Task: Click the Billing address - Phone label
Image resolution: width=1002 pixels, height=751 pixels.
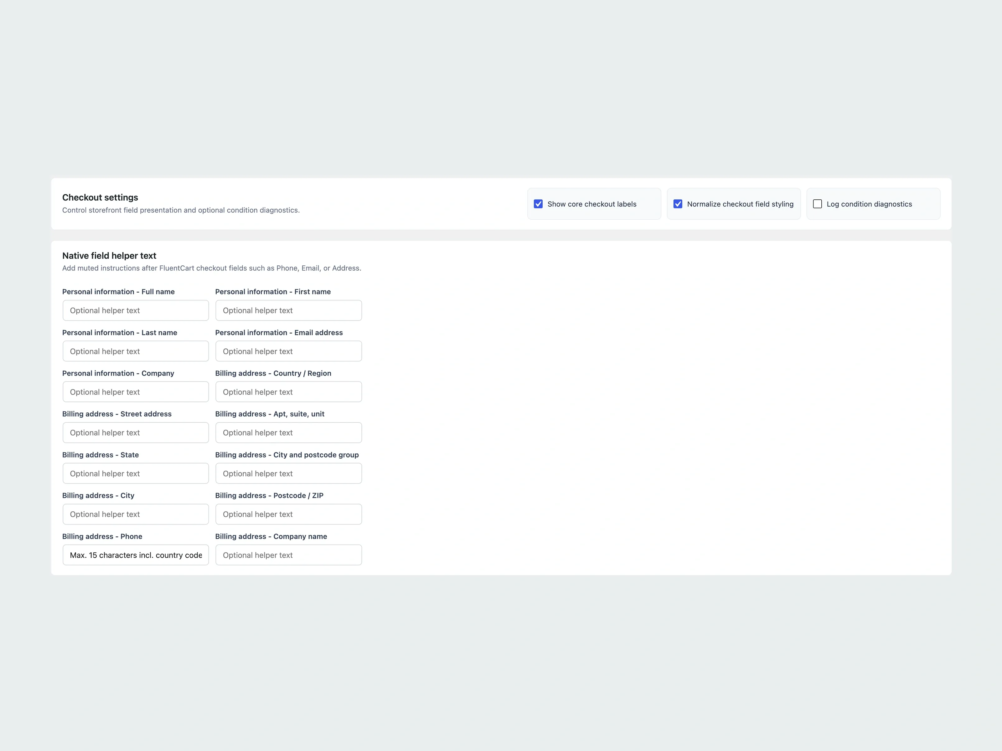Action: (x=102, y=536)
